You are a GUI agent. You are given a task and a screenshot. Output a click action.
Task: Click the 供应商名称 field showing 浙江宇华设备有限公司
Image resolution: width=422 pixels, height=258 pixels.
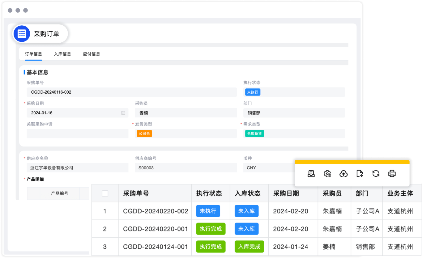tap(77, 168)
